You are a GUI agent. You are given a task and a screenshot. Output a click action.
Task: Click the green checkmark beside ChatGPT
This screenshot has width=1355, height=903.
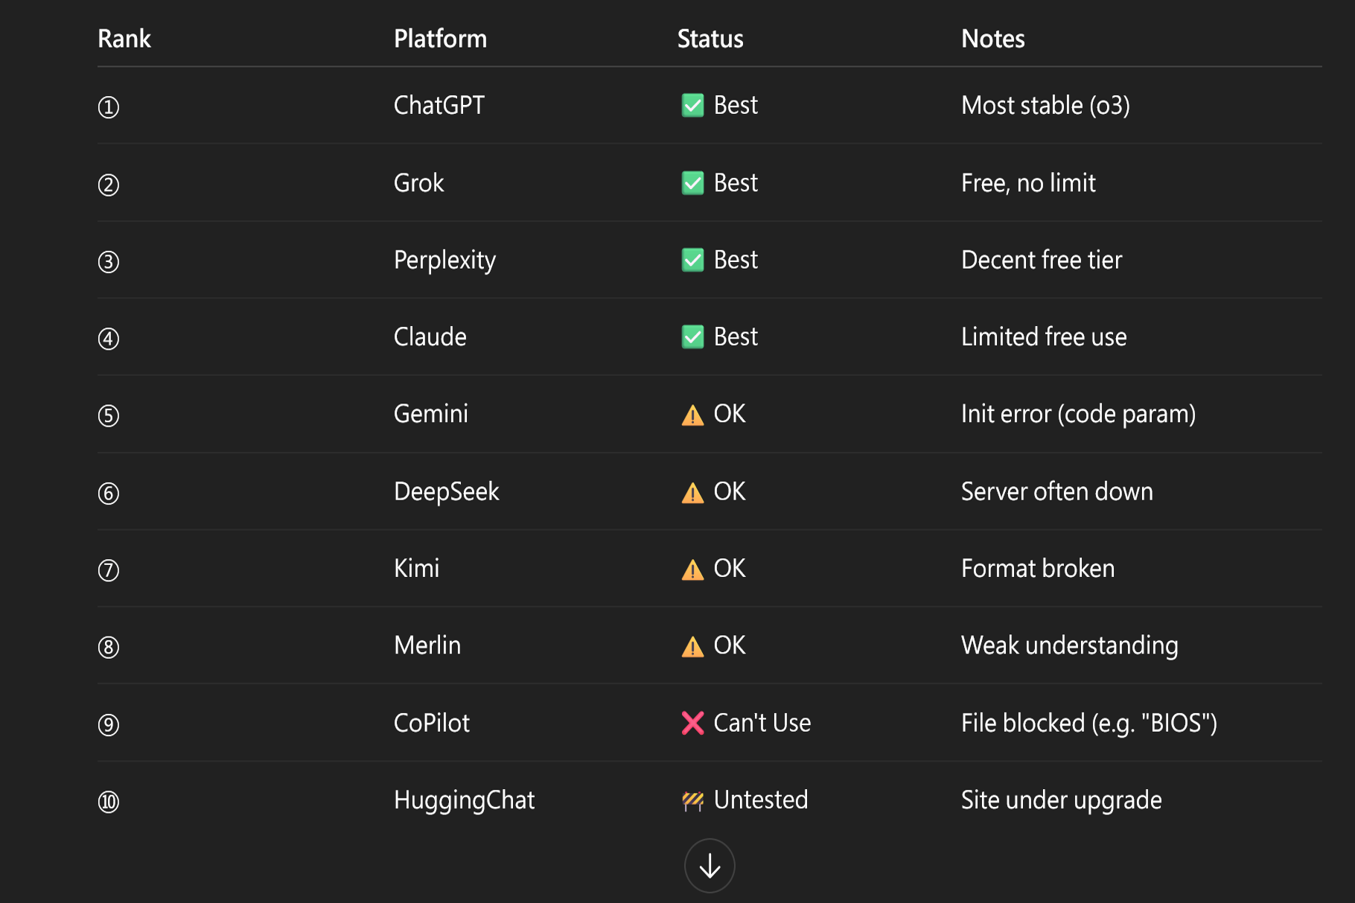pos(692,106)
